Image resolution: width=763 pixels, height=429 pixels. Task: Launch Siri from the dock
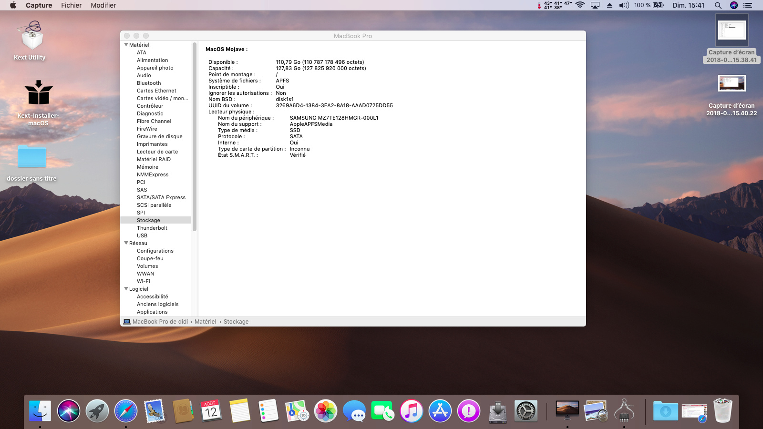coord(69,411)
